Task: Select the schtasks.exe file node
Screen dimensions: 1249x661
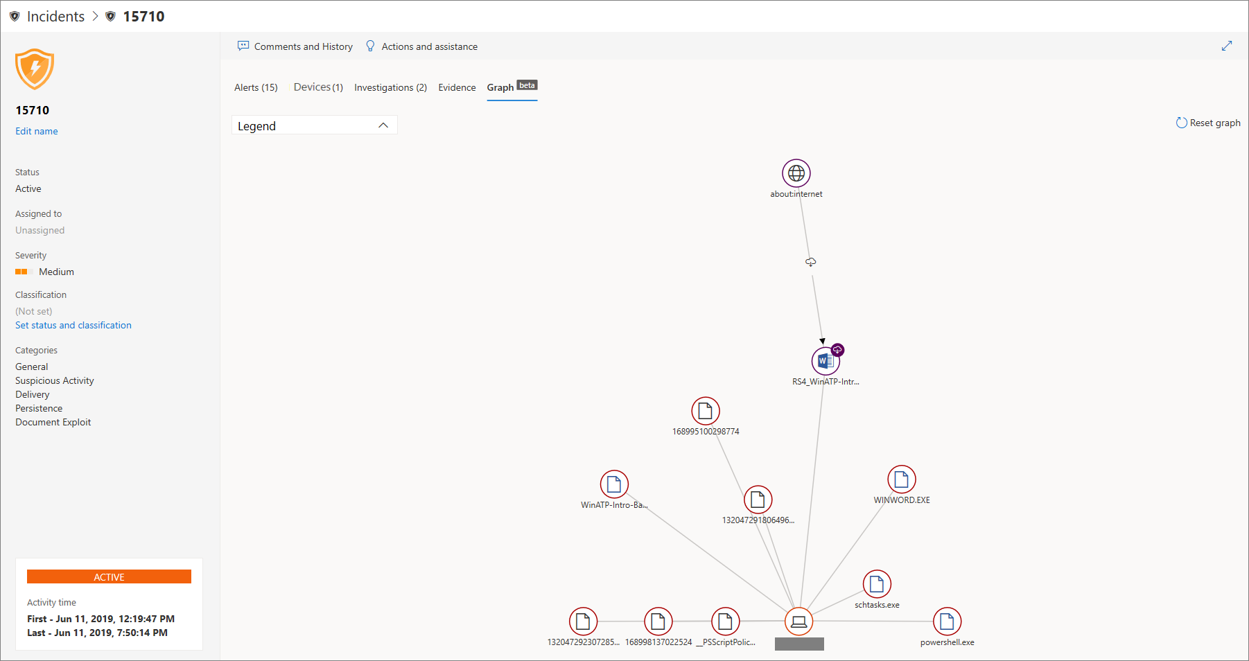Action: click(877, 584)
